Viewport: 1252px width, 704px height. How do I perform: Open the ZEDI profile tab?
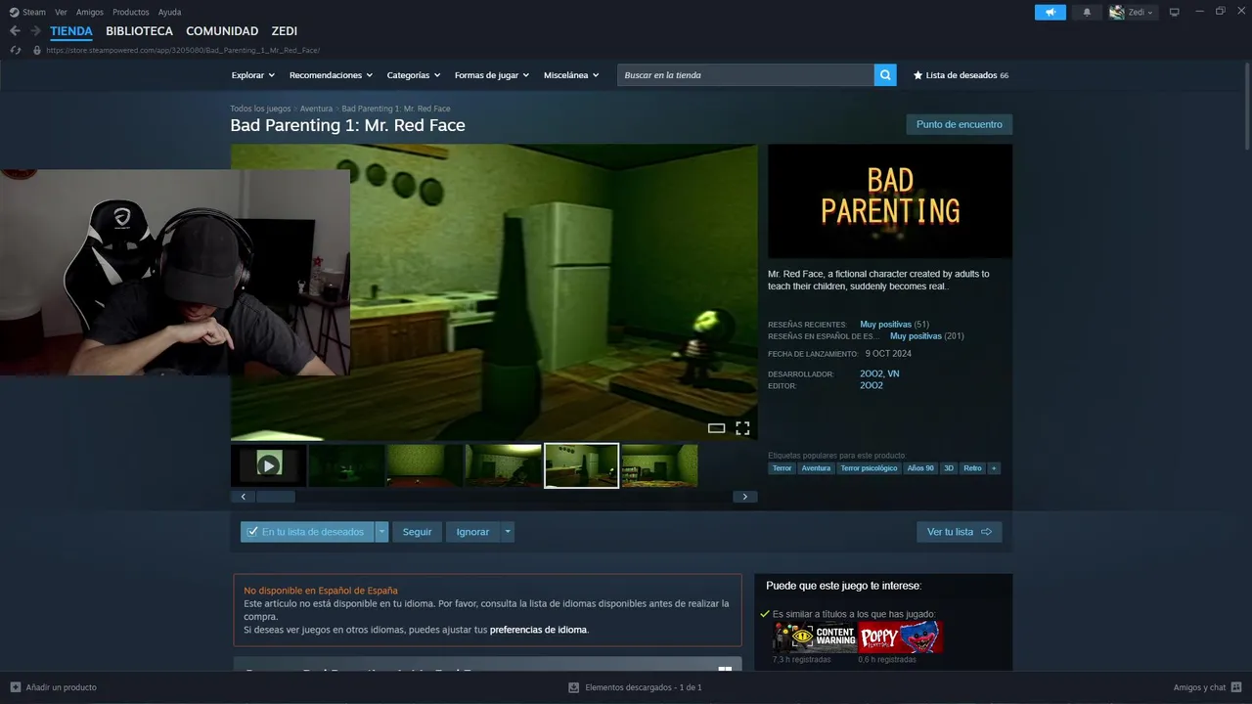coord(285,31)
